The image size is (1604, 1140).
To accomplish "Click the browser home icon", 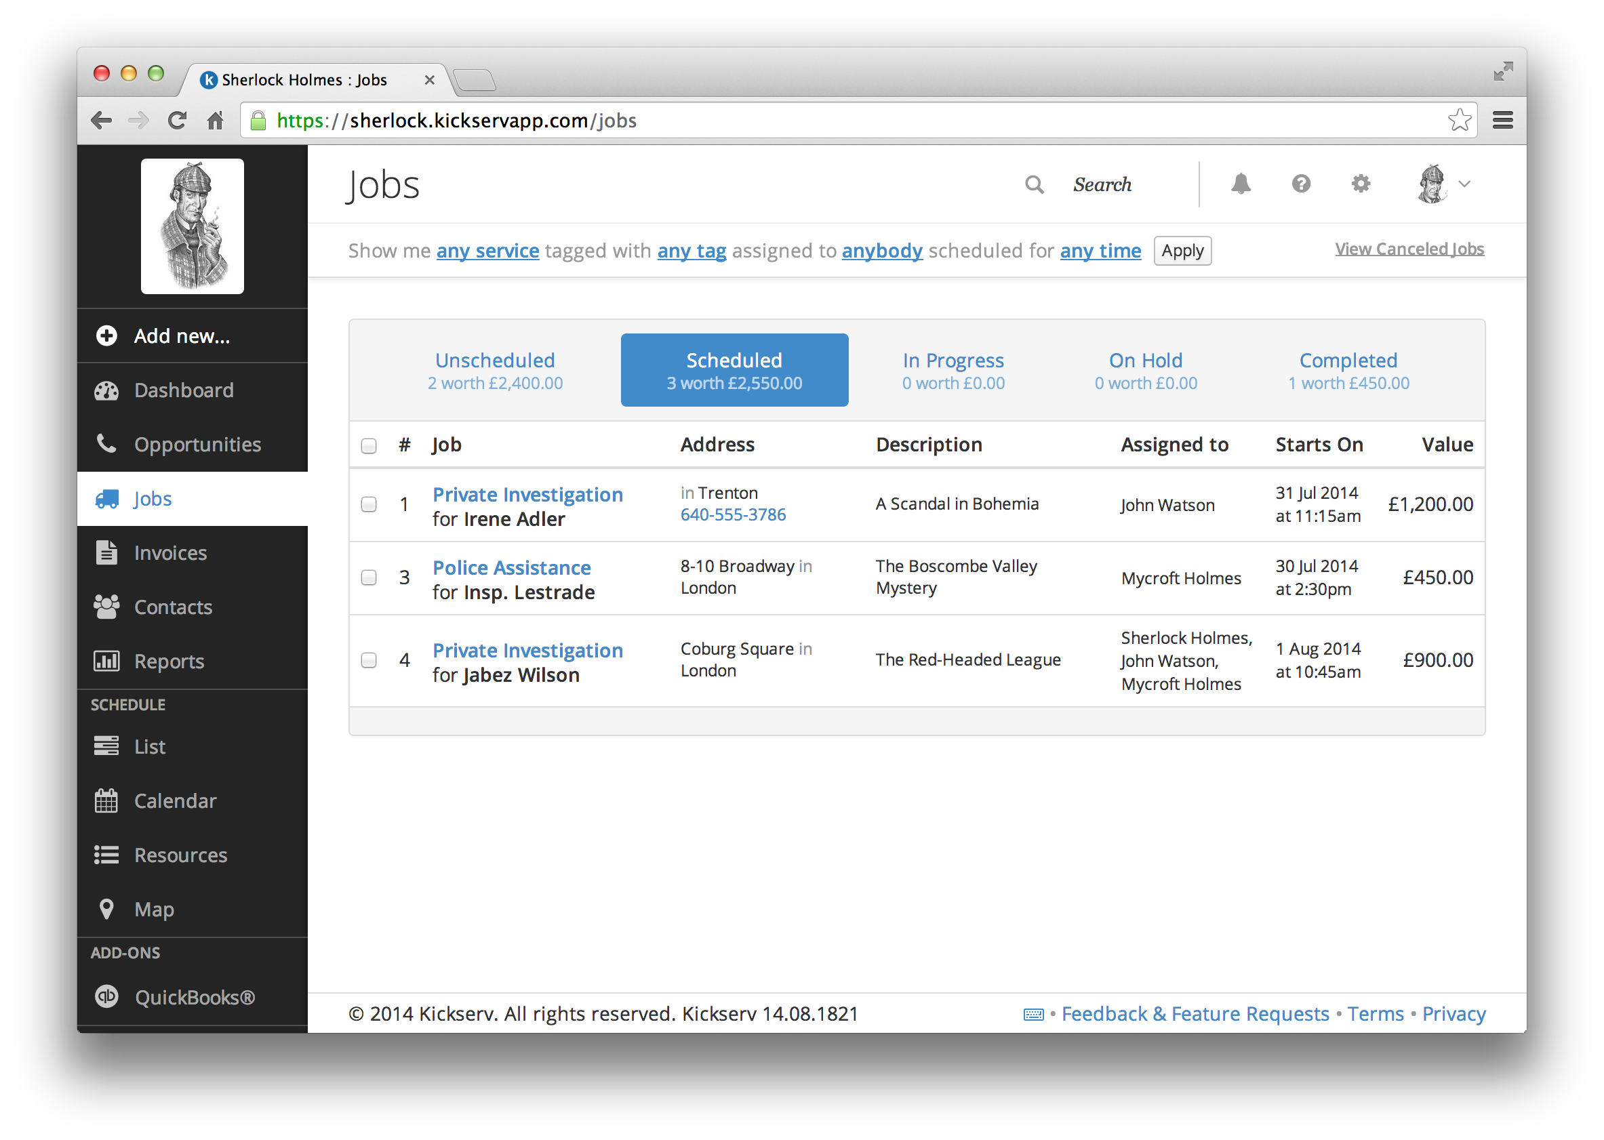I will [x=215, y=121].
